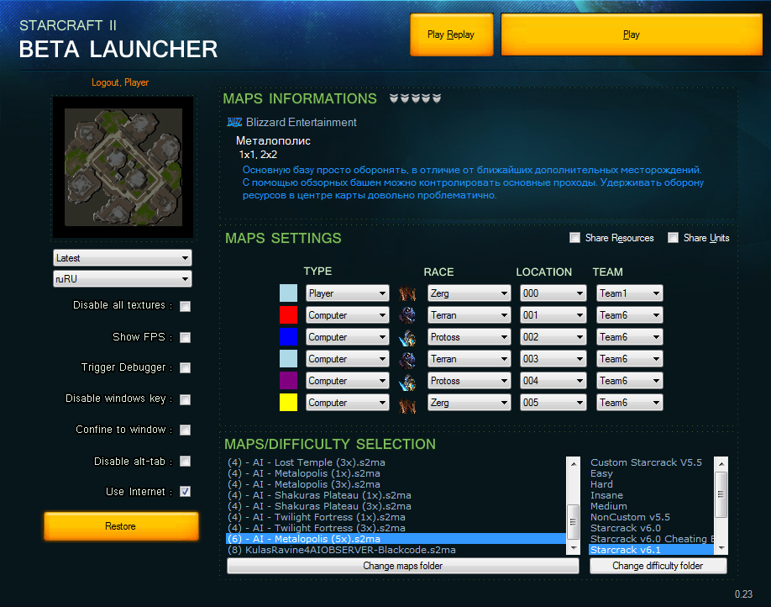Select Starcrack v6.1 difficulty
Viewport: 771px width, 607px height.
(651, 550)
